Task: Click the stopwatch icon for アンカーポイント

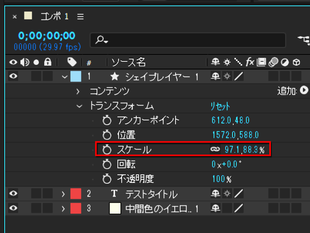Action: tap(107, 120)
